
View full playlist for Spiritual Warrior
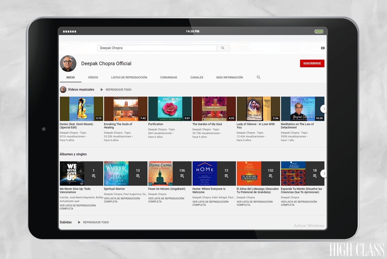[x=122, y=200]
